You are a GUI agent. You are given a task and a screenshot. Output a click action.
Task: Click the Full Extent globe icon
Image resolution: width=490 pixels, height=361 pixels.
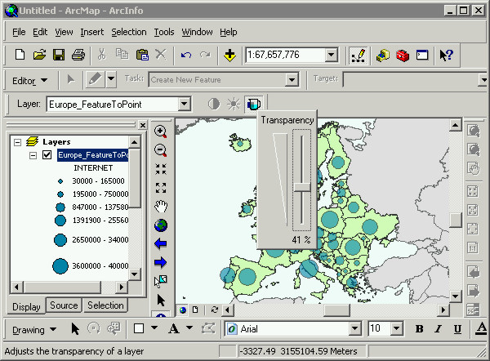161,225
